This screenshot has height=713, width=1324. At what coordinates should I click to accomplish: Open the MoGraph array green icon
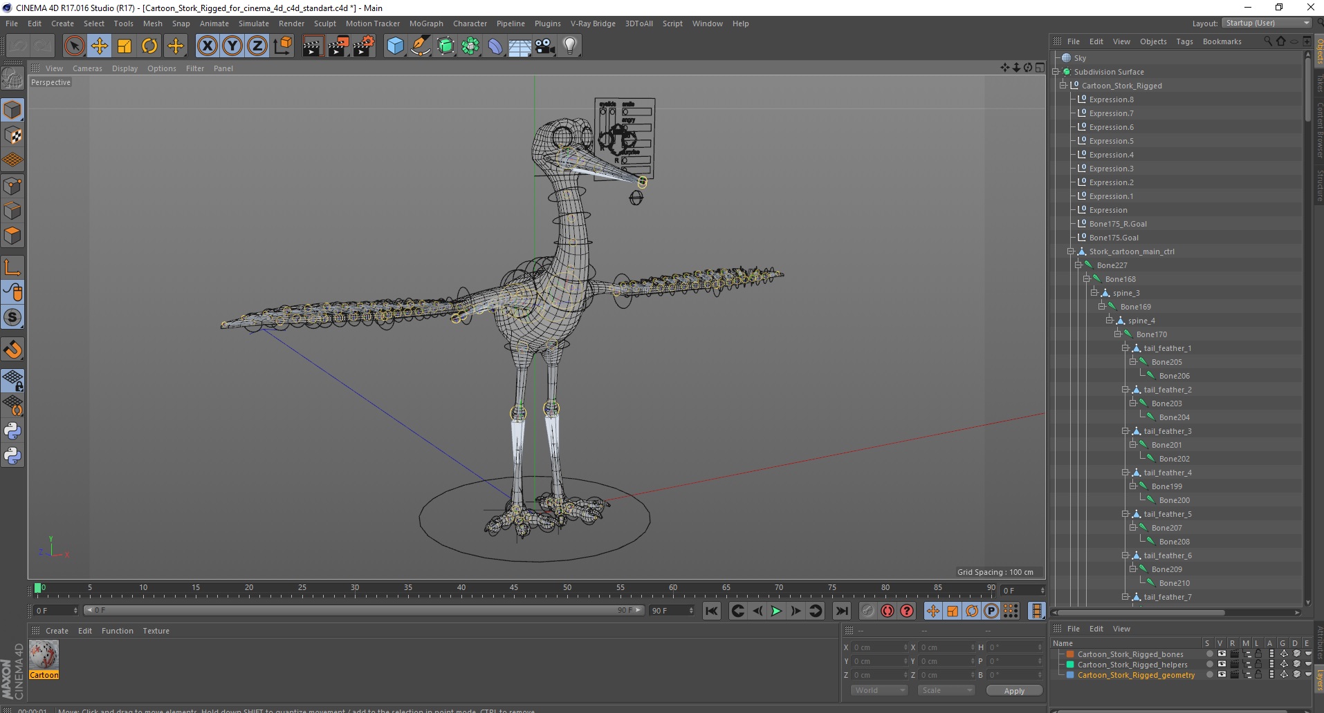click(x=470, y=46)
